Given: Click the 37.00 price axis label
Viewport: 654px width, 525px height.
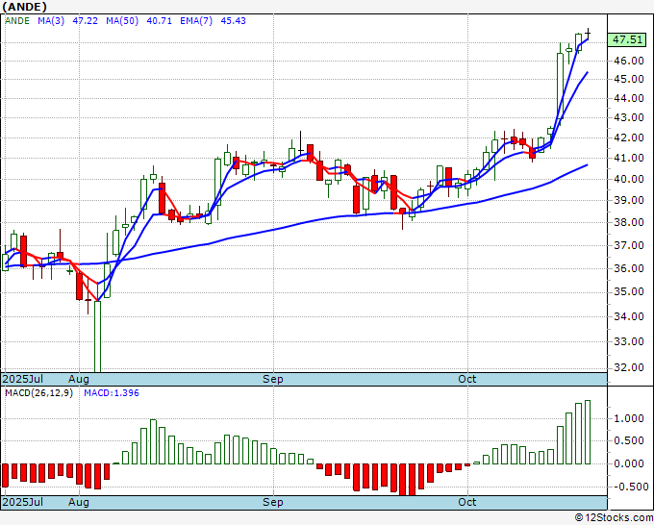Looking at the screenshot, I should [629, 245].
